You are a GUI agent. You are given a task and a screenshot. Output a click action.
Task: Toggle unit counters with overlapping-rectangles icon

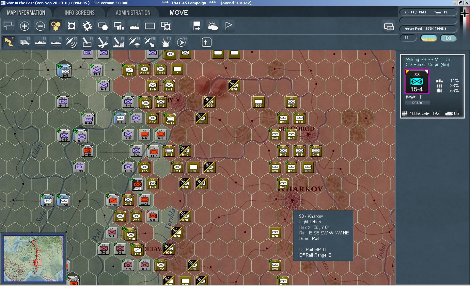[x=9, y=26]
